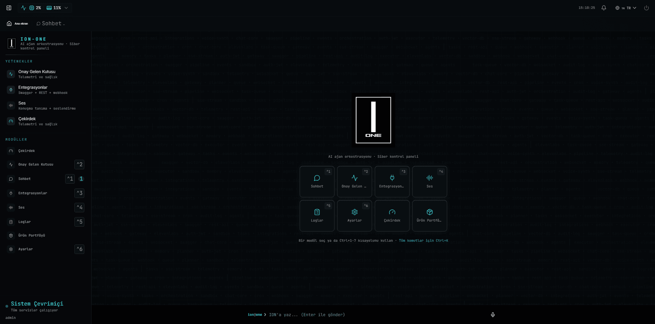
Task: Click the Ürün Portföyü box tile
Action: tap(430, 215)
